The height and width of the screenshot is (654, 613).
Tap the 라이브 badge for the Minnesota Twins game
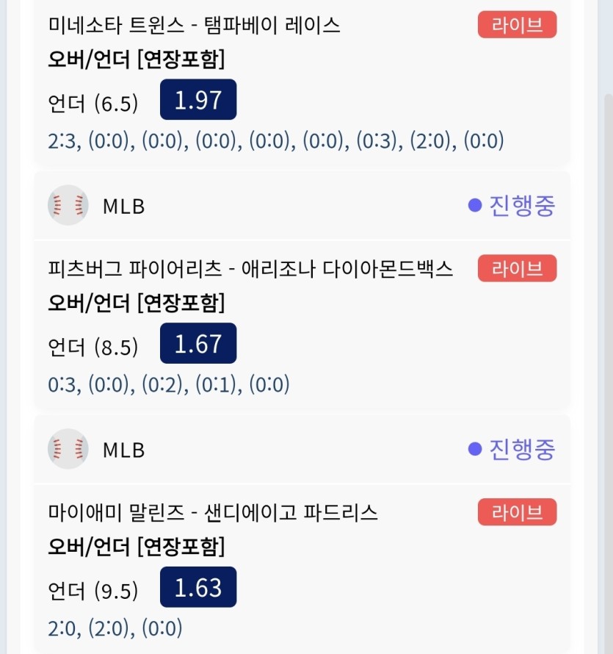(x=517, y=24)
